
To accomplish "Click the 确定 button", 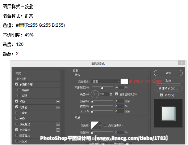I will click(x=168, y=73).
